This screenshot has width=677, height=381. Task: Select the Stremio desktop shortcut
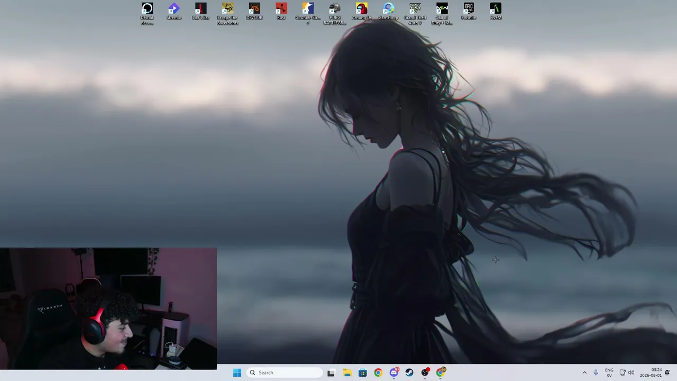174,12
